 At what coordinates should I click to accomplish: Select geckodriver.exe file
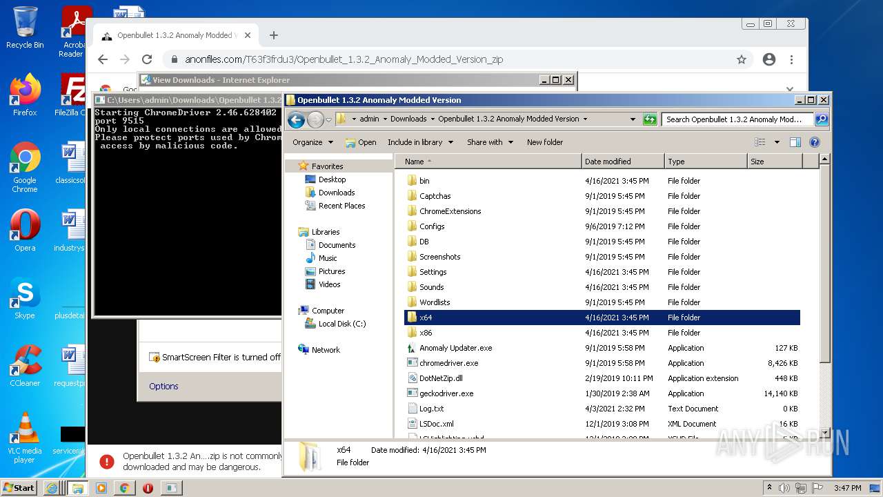[446, 393]
